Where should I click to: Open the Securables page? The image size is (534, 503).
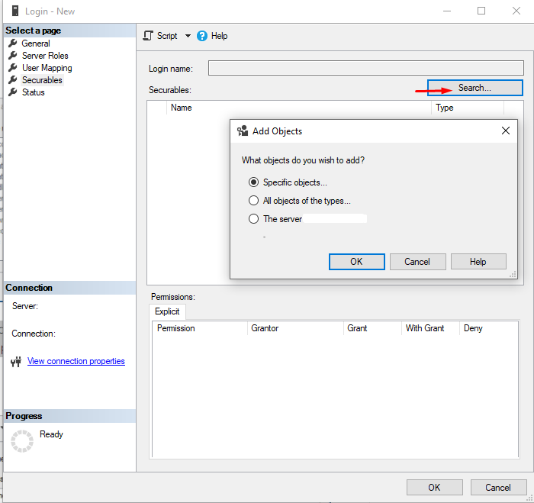click(x=42, y=80)
